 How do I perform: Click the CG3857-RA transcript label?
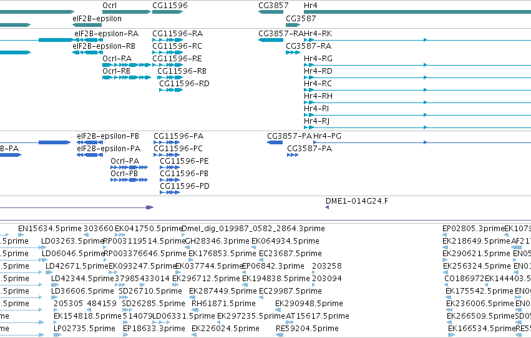pyautogui.click(x=281, y=34)
